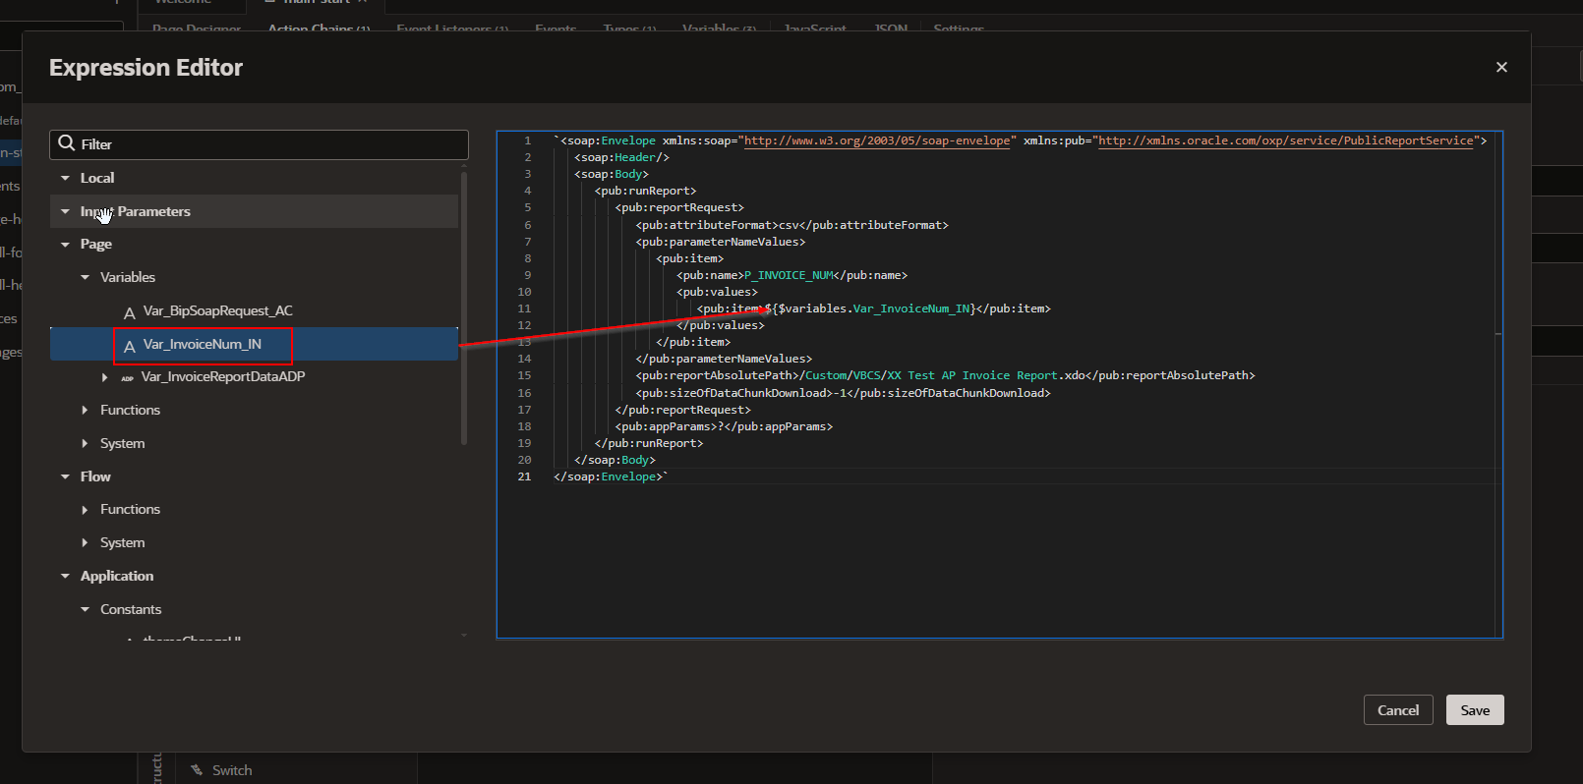Viewport: 1583px width, 784px height.
Task: Click line number 11 in code gutter
Action: 524,308
